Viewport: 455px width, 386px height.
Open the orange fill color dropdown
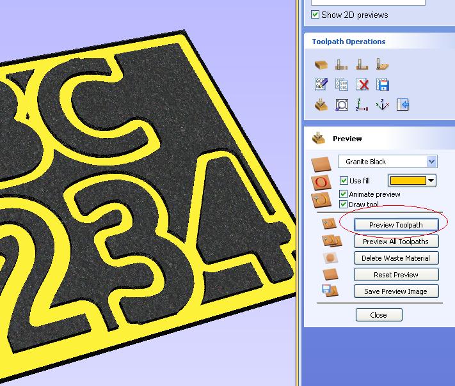click(x=431, y=181)
